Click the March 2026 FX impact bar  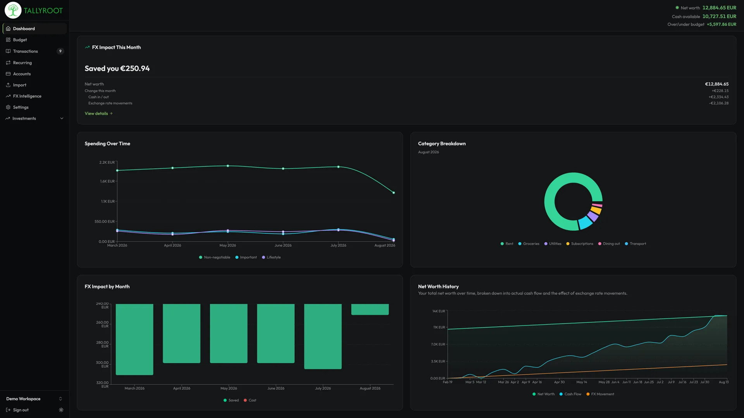click(134, 339)
